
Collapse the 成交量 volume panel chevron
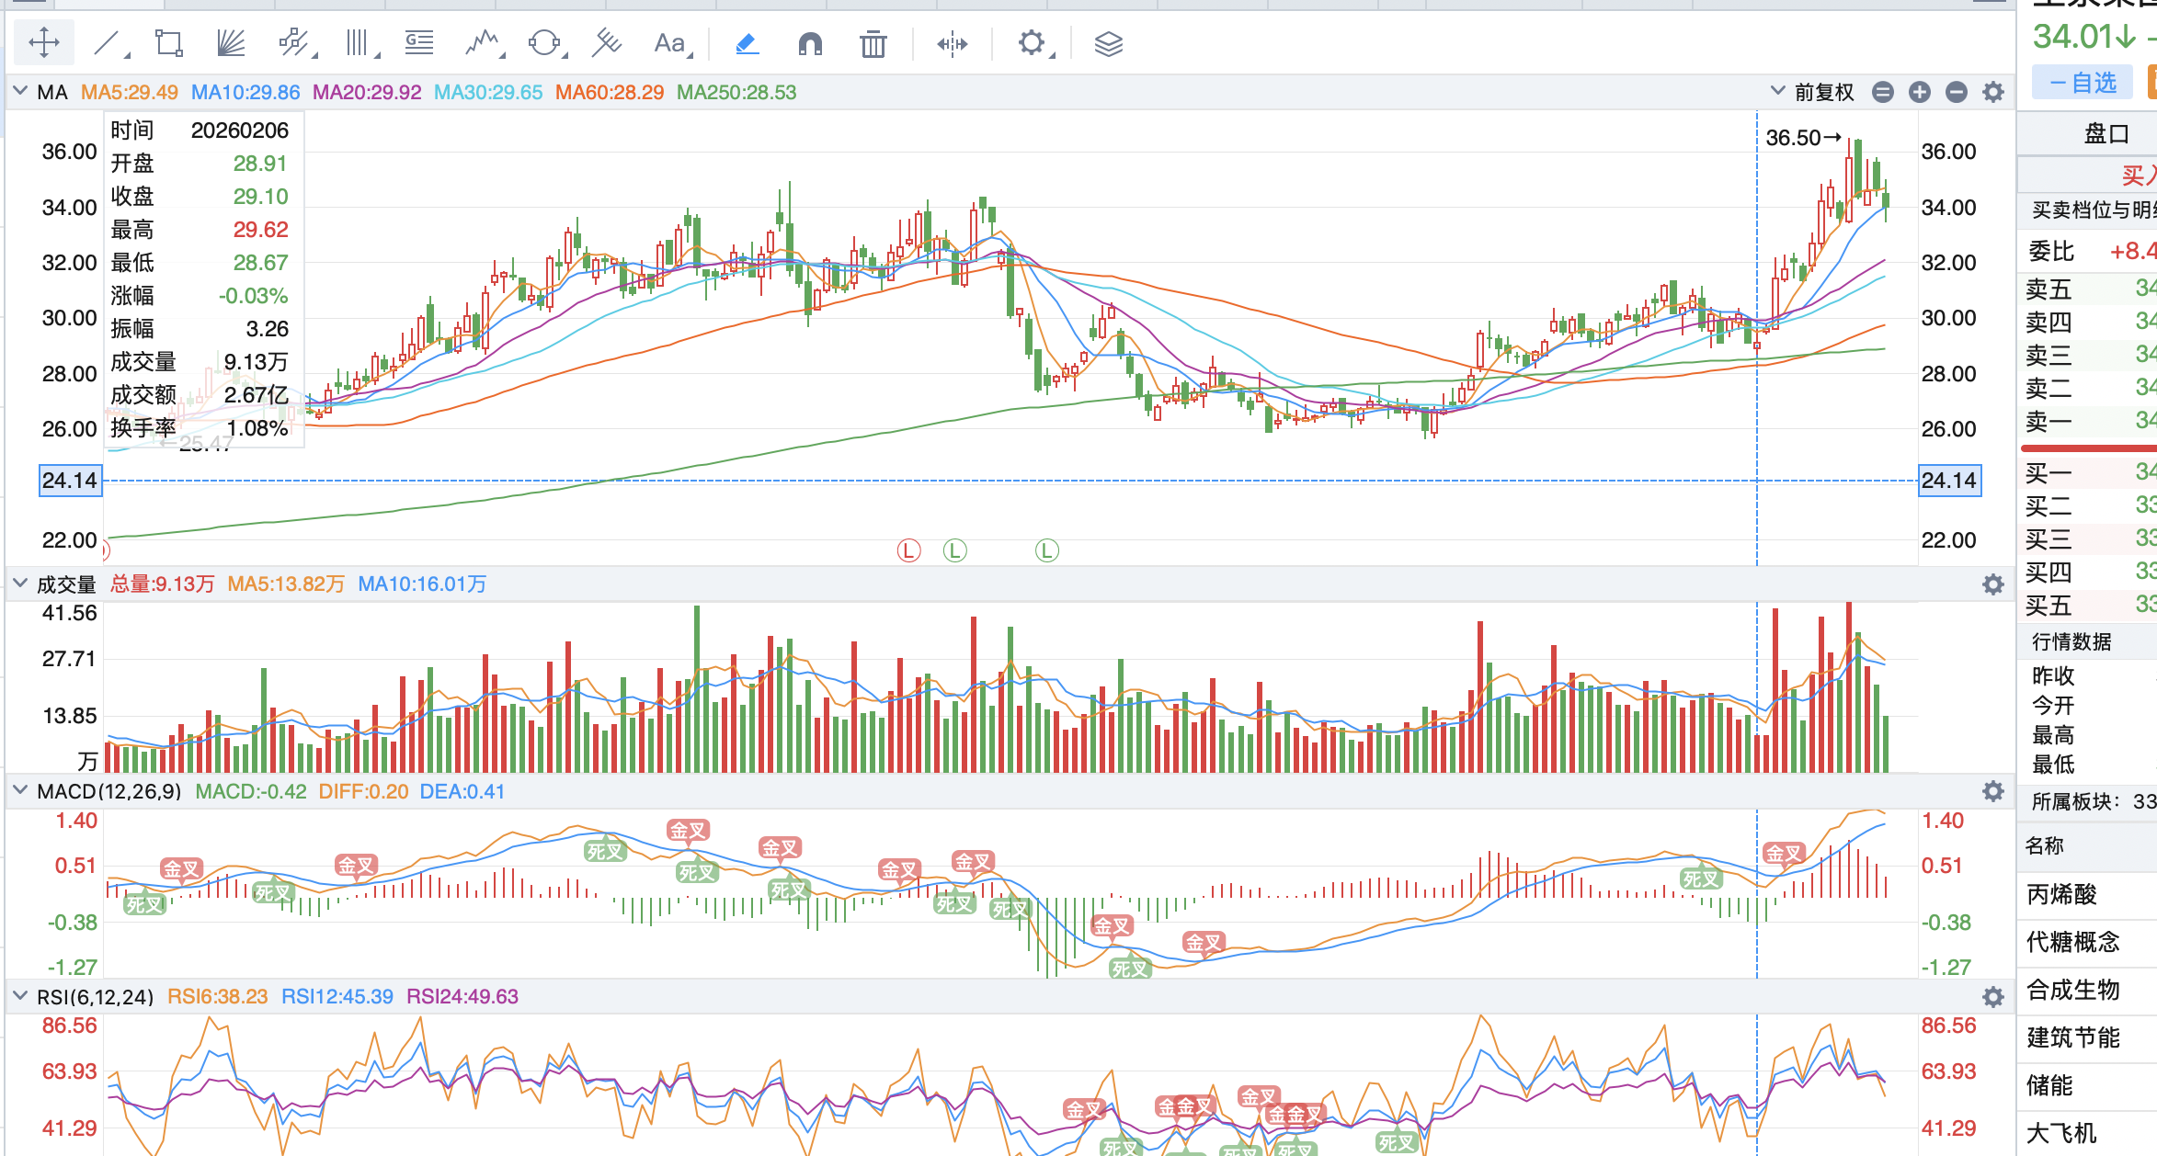tap(20, 584)
